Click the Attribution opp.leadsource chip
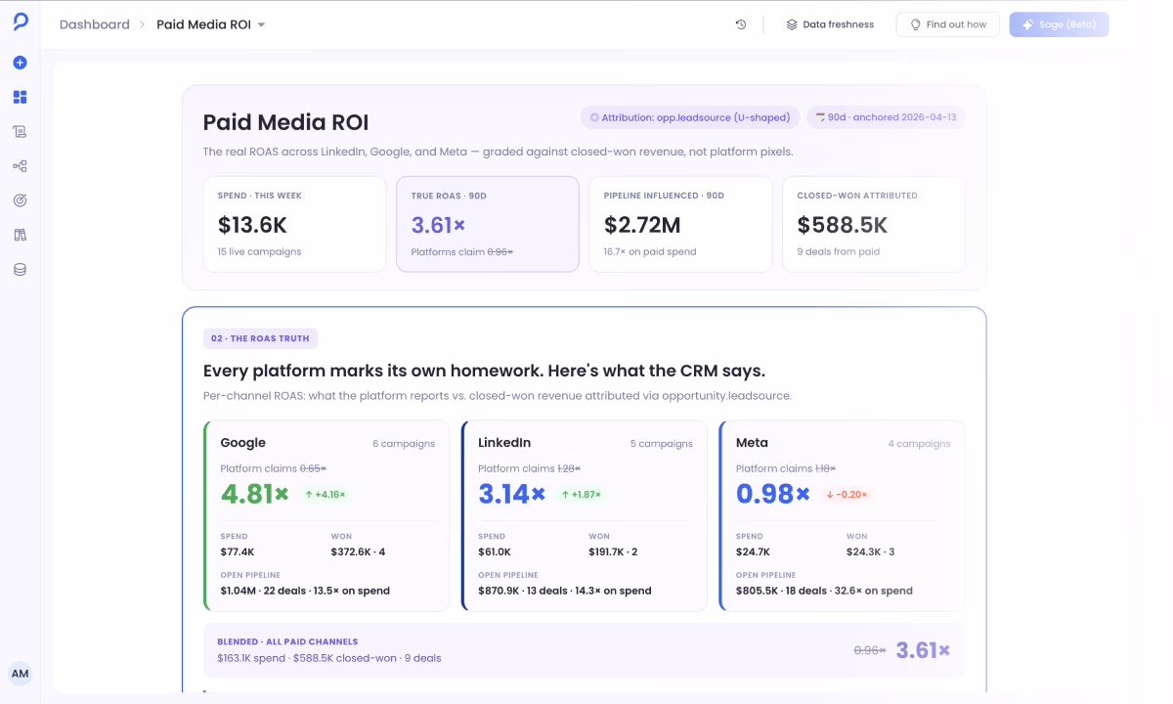Image resolution: width=1173 pixels, height=704 pixels. (x=690, y=117)
